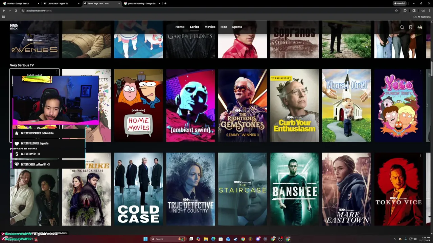Image resolution: width=433 pixels, height=243 pixels.
Task: Open a new browser tab
Action: pos(165,3)
